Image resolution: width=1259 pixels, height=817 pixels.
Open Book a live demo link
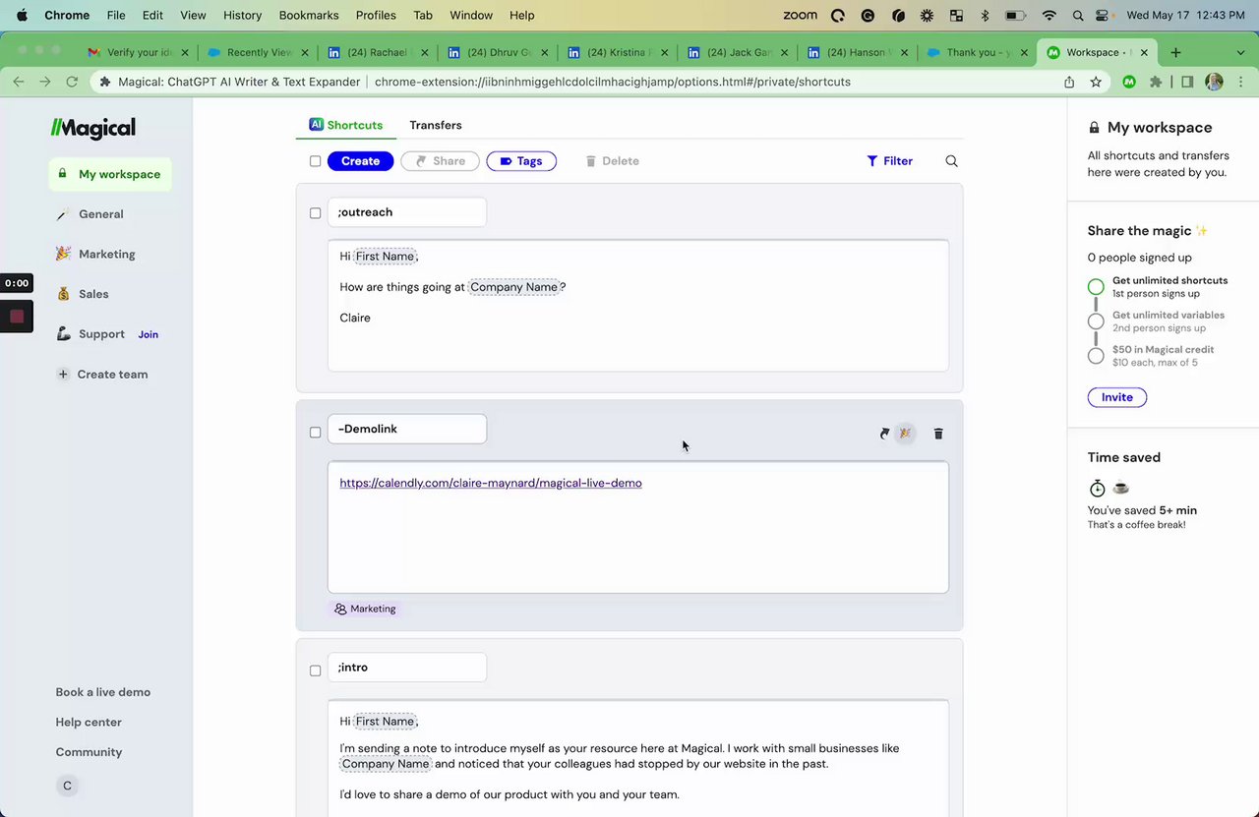(x=103, y=692)
